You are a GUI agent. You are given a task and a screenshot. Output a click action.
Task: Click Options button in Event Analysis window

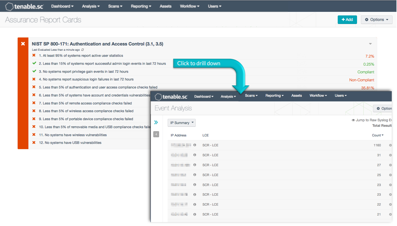[x=383, y=108]
